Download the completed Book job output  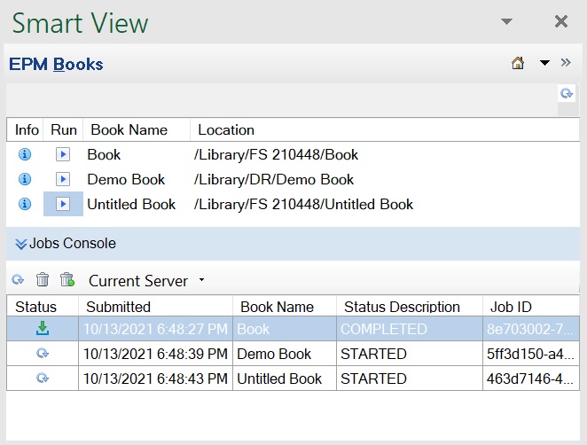coord(43,328)
